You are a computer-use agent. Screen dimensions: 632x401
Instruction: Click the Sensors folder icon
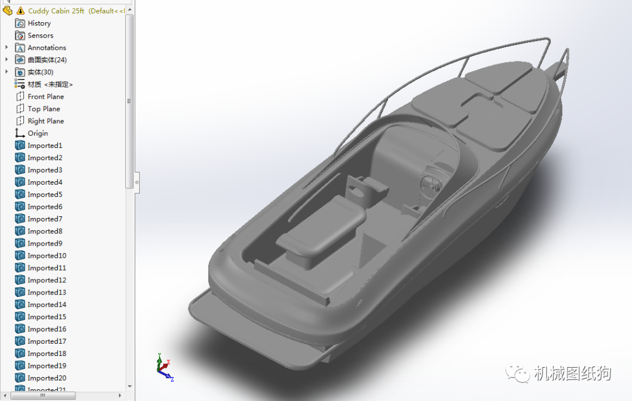click(19, 35)
